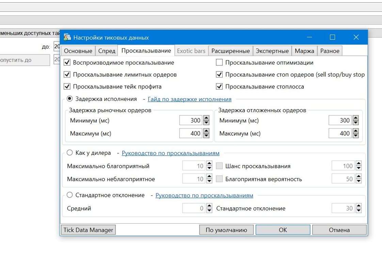This screenshot has width=382, height=255.
Task: Toggle Проскальзывание лимитных ордеров checkbox
Action: [67, 74]
